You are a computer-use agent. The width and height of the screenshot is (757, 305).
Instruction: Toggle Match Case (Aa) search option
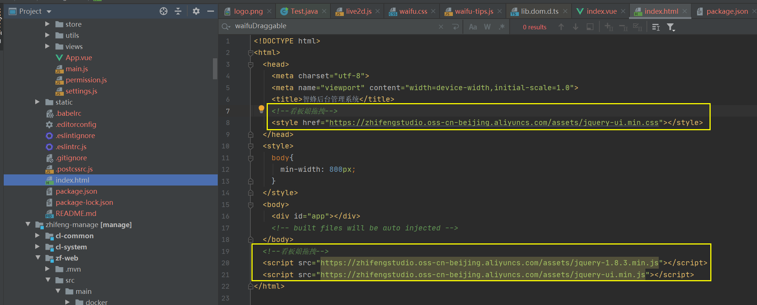click(473, 27)
